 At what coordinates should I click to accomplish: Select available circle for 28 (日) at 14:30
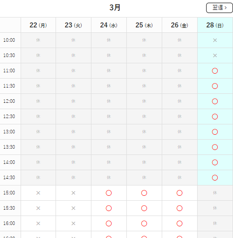click(215, 177)
